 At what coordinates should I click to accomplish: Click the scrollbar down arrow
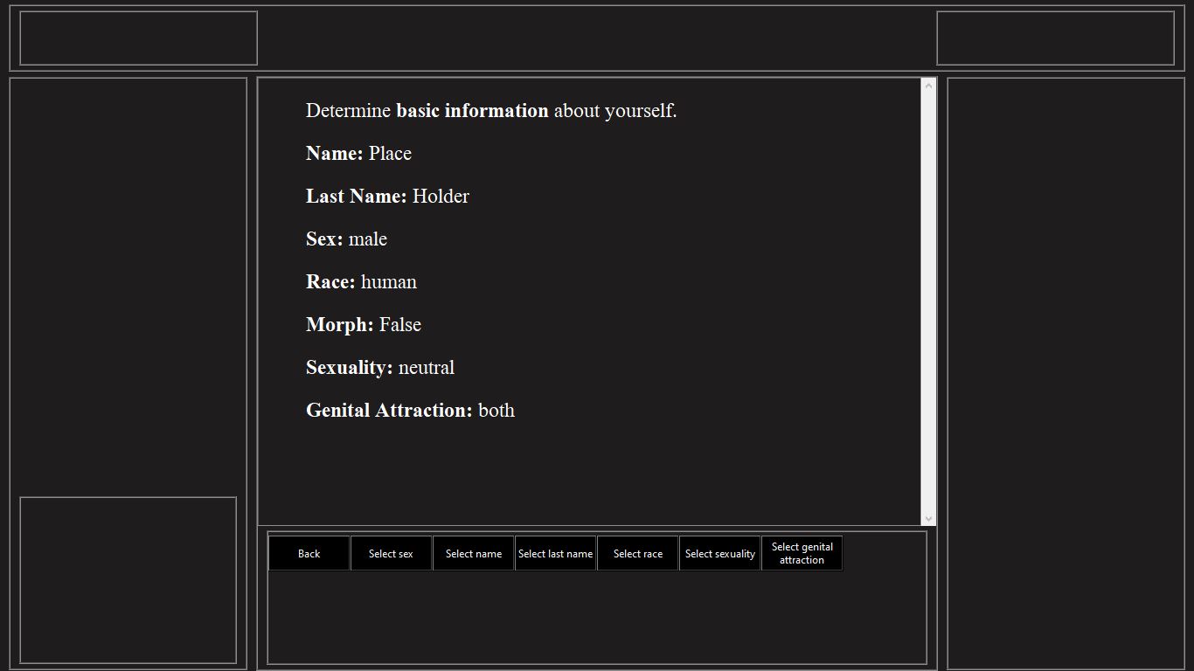point(928,518)
